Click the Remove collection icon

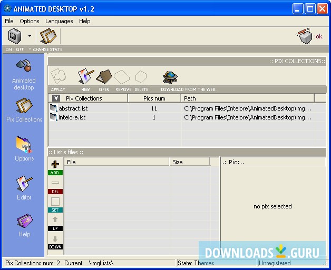(122, 77)
